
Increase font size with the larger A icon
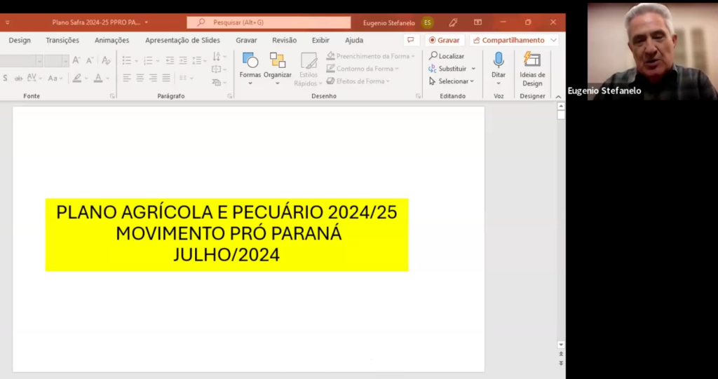pyautogui.click(x=76, y=60)
